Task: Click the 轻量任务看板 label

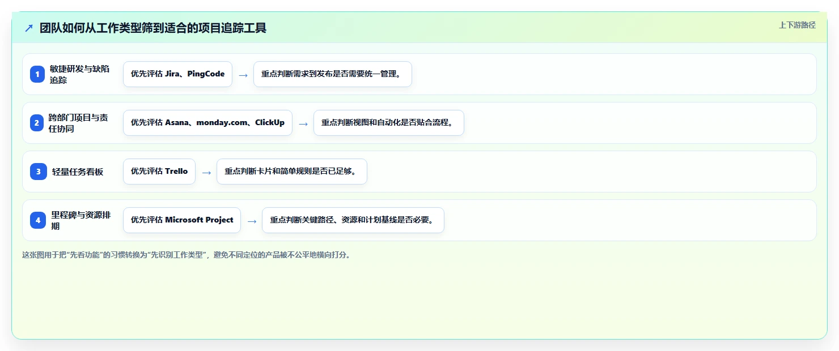Action: (78, 172)
